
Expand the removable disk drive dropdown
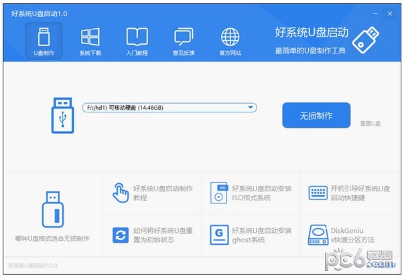coord(251,107)
